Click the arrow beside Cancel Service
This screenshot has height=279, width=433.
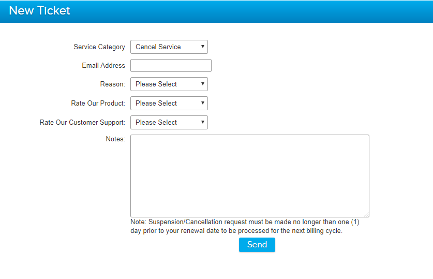[x=203, y=47]
